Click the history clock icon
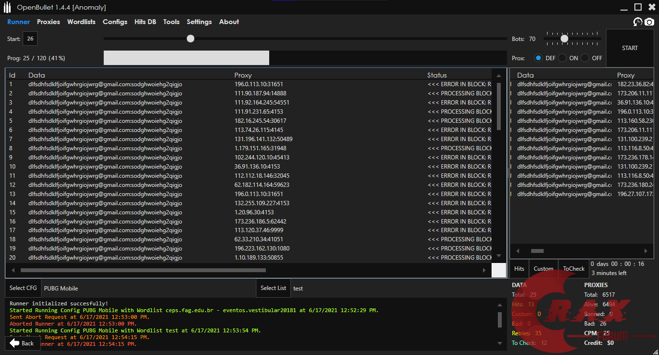Image resolution: width=659 pixels, height=355 pixels. (x=638, y=22)
